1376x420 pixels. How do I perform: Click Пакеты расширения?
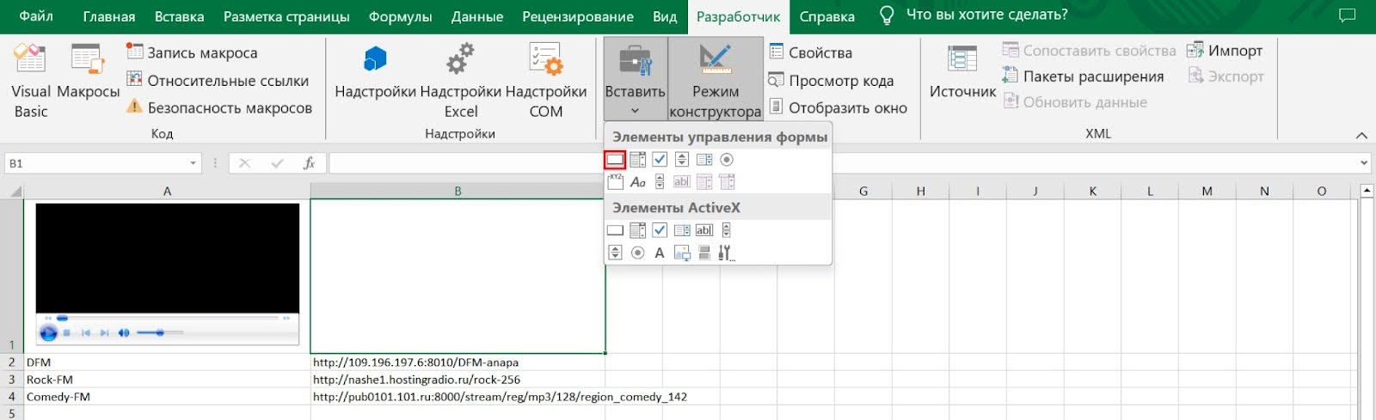(1084, 76)
